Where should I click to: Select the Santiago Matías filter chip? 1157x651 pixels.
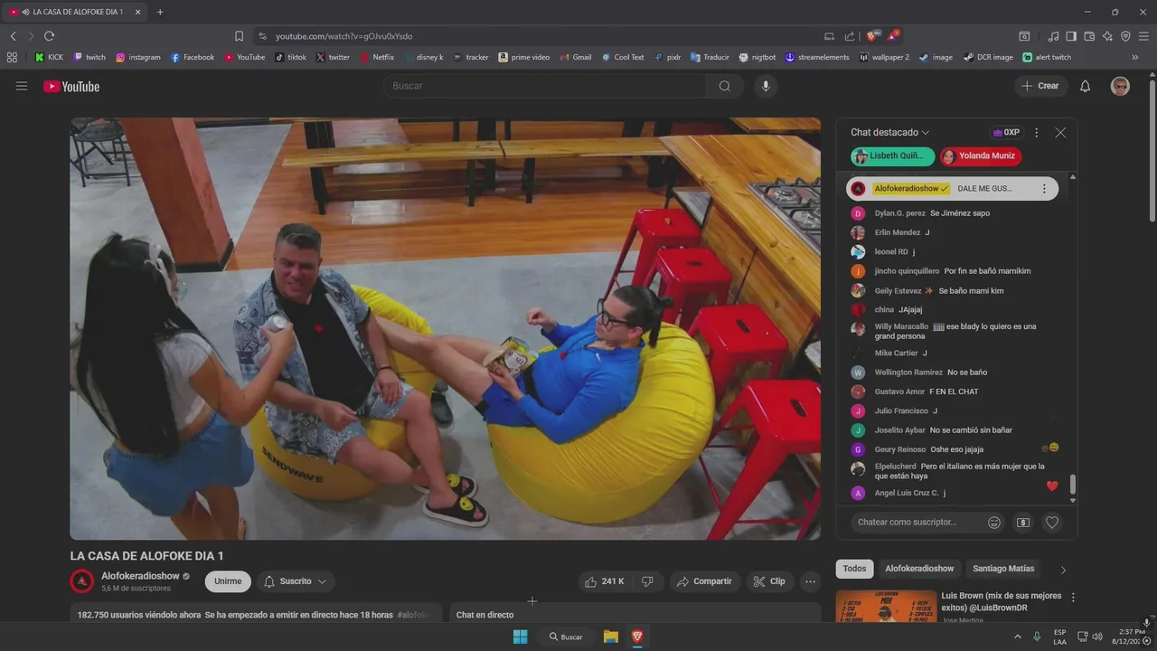[1003, 569]
